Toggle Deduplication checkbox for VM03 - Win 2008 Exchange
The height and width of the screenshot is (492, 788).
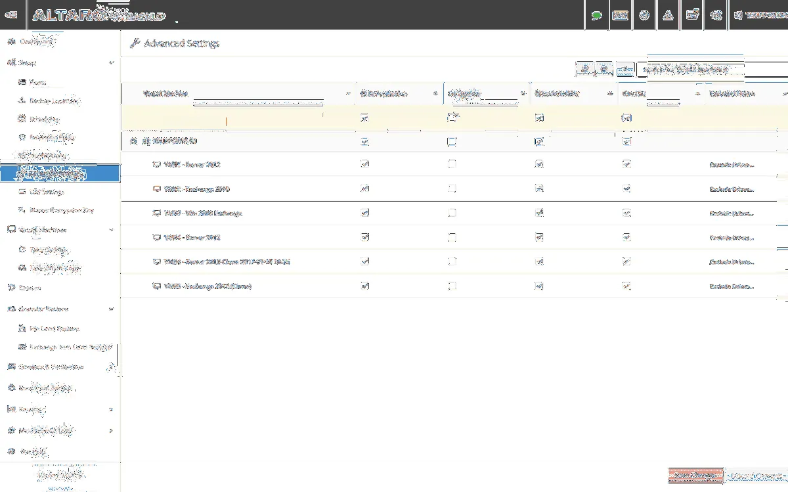pyautogui.click(x=365, y=213)
